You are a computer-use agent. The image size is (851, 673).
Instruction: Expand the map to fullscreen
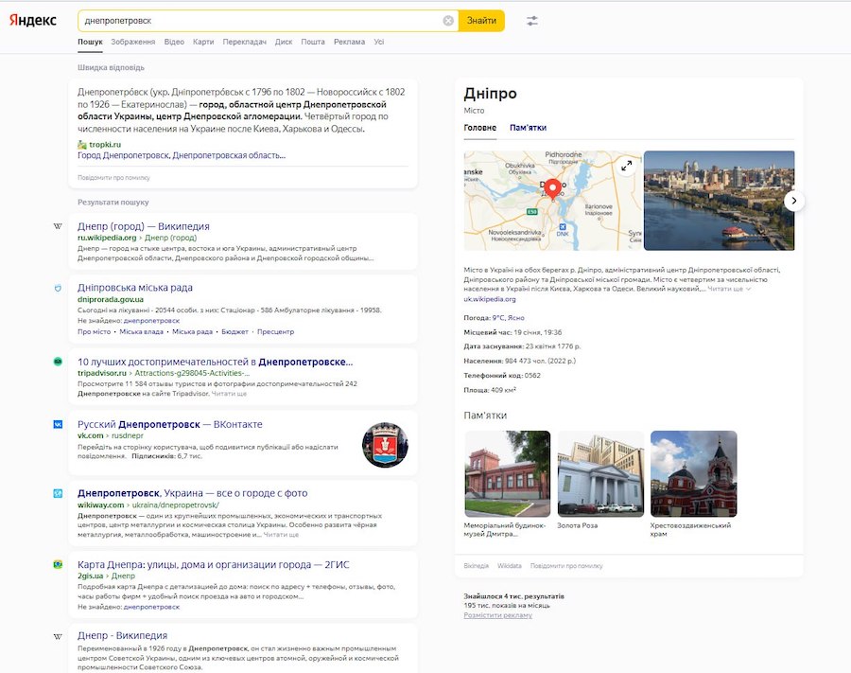[x=626, y=166]
